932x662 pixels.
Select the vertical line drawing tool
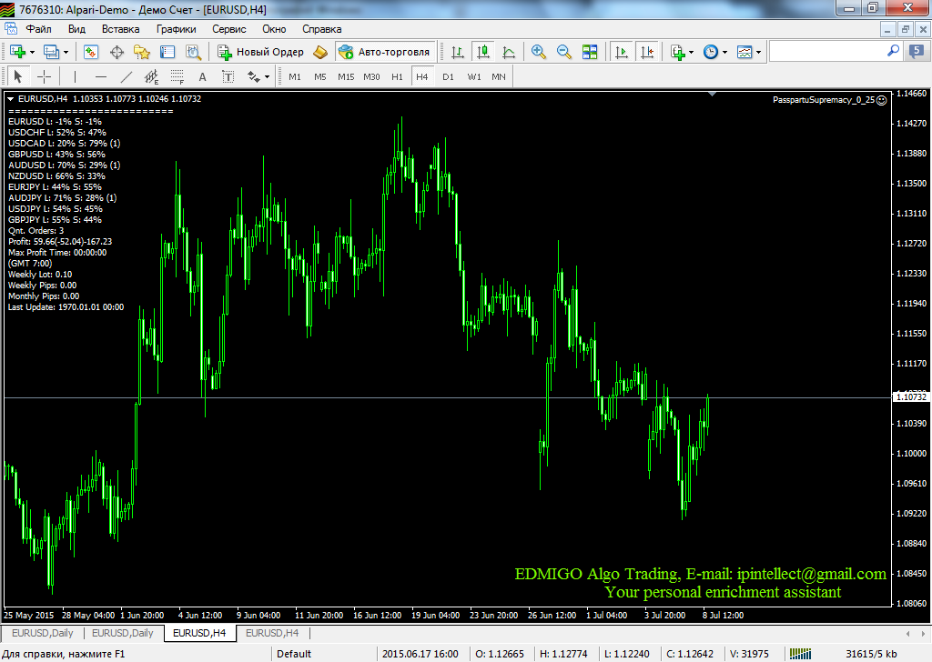[x=75, y=76]
